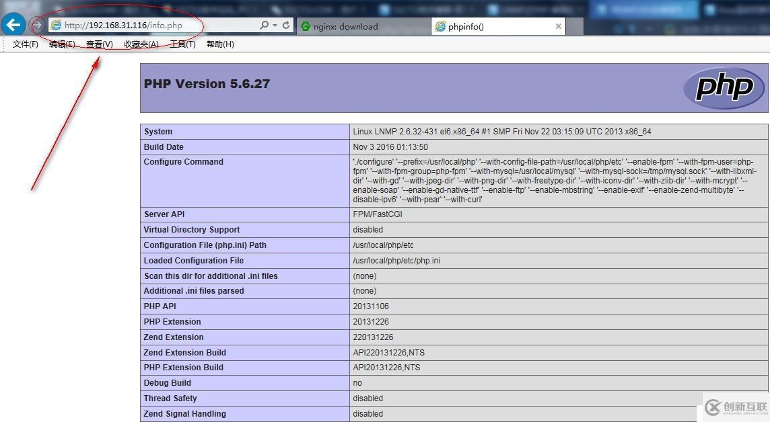
Task: Click the PHP logo on the page
Action: [x=724, y=87]
